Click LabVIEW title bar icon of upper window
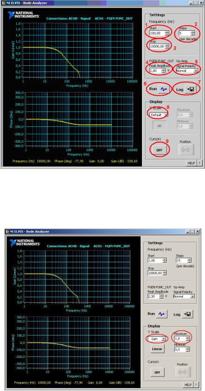Screen dimensions: 205x391 (x=3, y=3)
